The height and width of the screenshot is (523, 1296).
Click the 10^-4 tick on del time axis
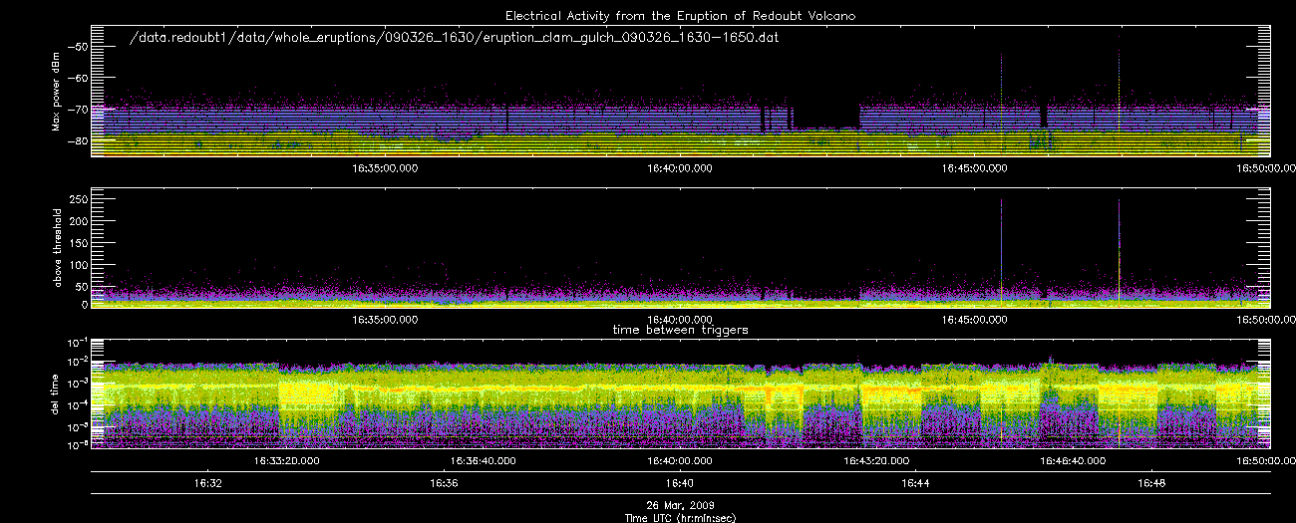78,403
